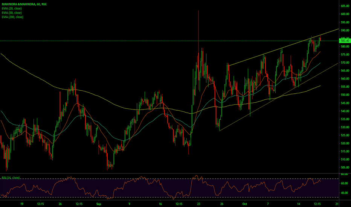Viewport: 351px width, 207px height.
Task: Click the 14 date label on time axis
Action: click(x=299, y=204)
